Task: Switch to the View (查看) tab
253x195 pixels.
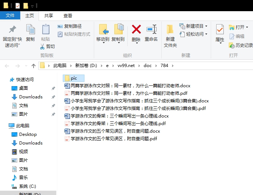Action: (67, 16)
